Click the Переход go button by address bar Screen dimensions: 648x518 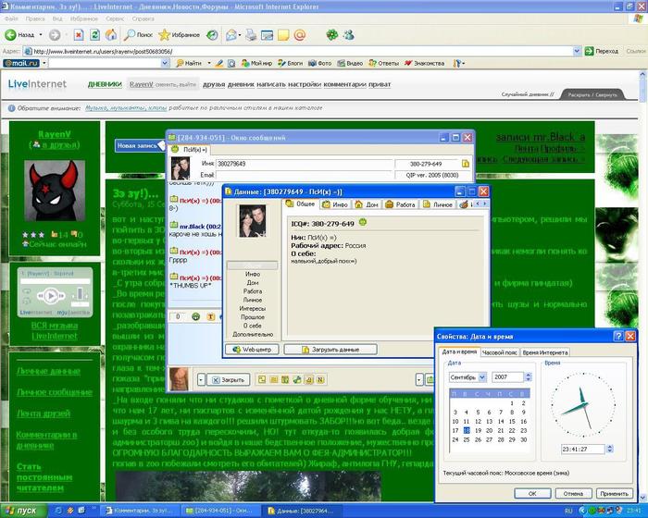pyautogui.click(x=602, y=51)
